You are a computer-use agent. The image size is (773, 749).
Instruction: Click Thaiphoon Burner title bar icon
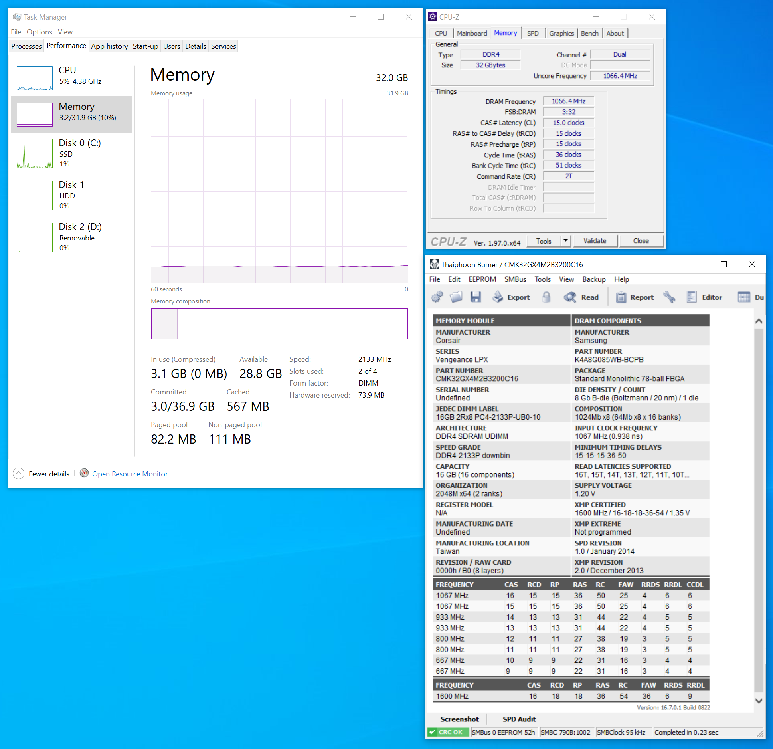pos(434,264)
